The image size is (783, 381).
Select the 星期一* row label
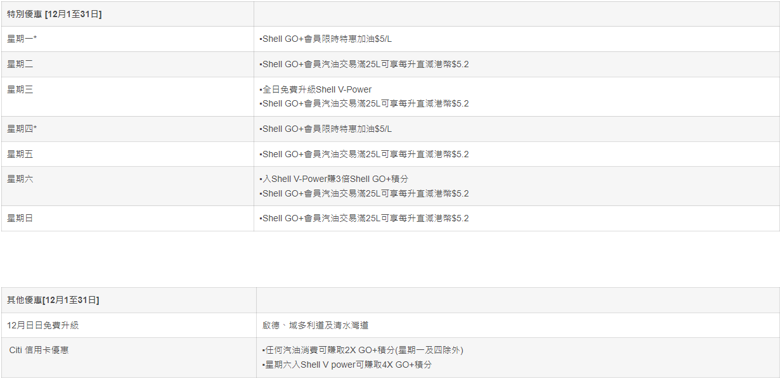tap(22, 39)
